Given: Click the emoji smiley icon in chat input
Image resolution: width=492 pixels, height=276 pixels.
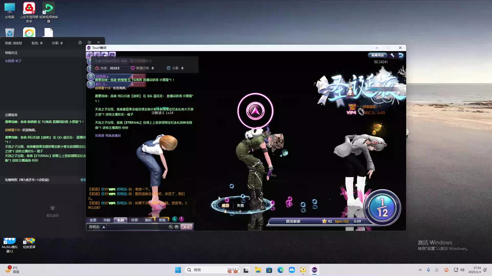Looking at the screenshot, I should pyautogui.click(x=177, y=227).
